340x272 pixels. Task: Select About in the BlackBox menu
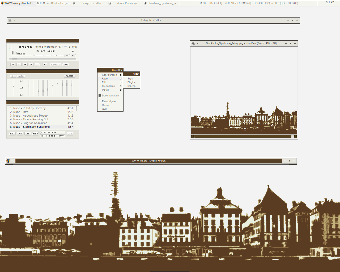click(110, 79)
